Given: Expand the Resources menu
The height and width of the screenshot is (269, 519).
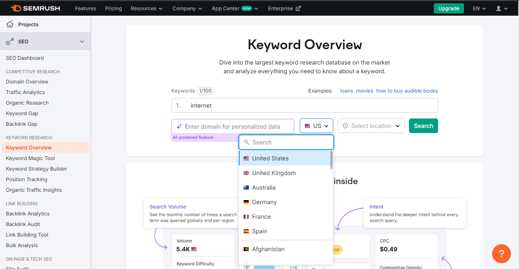Looking at the screenshot, I should (147, 8).
